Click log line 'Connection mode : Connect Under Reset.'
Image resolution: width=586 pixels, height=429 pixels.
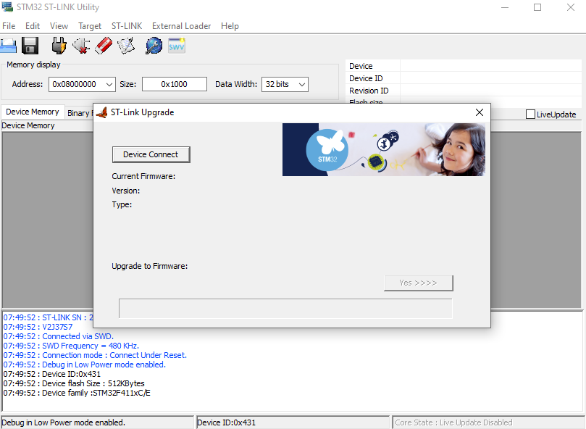pyautogui.click(x=95, y=355)
